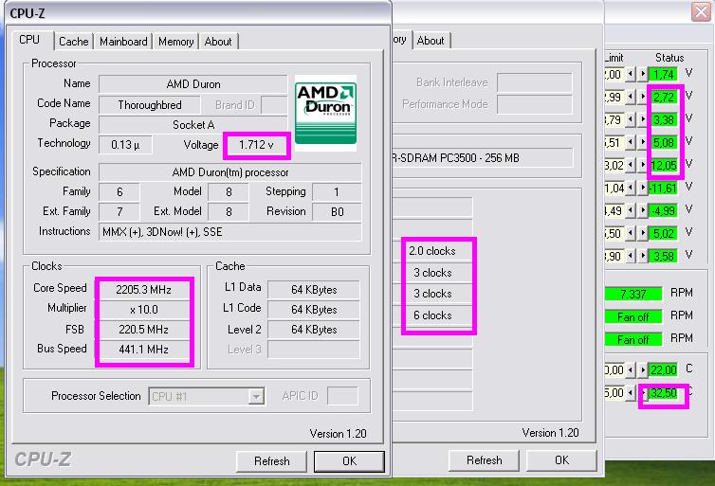Screen dimensions: 715x486
Task: Click left limit arrow in 3,58 V row
Action: (631, 256)
